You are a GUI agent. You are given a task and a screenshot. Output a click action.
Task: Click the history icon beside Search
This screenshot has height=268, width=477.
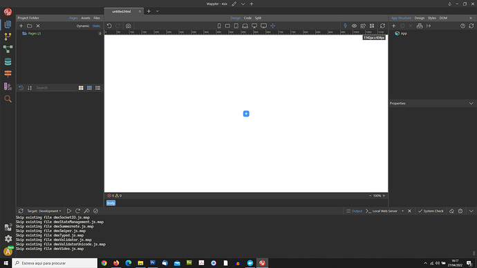(x=21, y=88)
